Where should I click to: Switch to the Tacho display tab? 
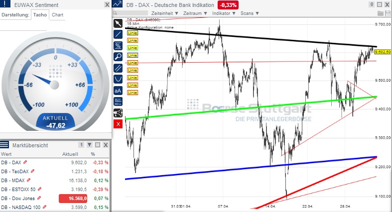point(40,15)
